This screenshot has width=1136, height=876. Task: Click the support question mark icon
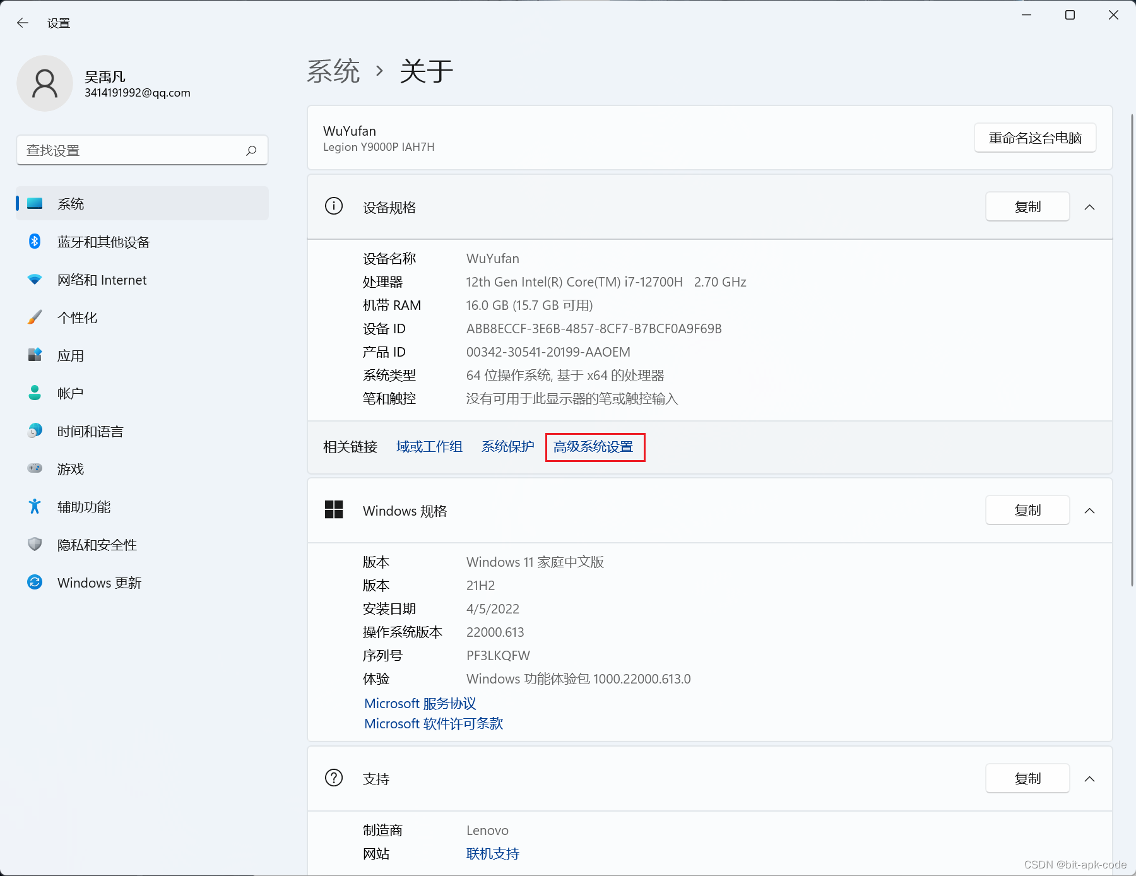tap(334, 778)
